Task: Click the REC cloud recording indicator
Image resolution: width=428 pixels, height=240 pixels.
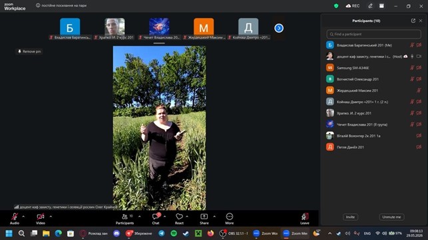Action: pyautogui.click(x=353, y=6)
